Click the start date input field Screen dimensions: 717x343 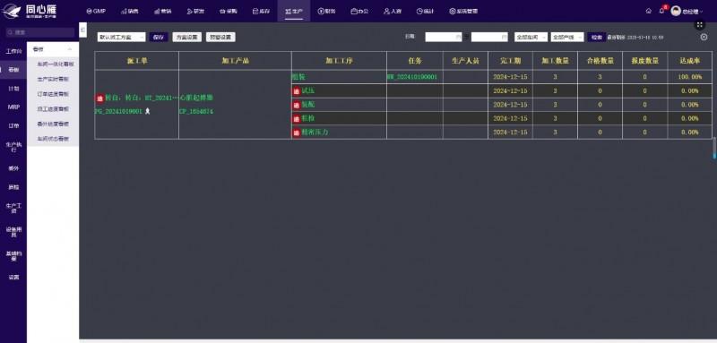tap(444, 37)
